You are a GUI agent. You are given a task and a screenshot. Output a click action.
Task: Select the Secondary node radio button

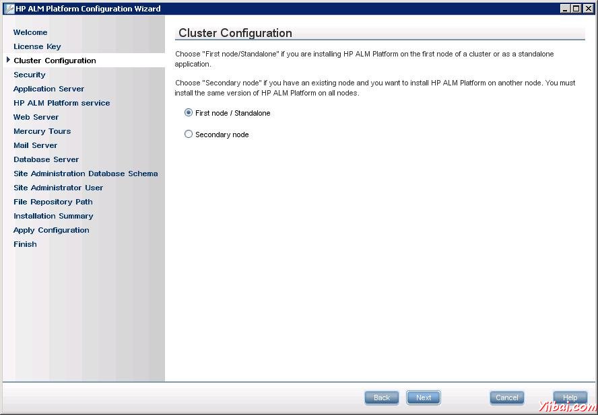pos(189,135)
